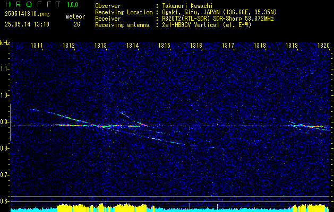This screenshot has width=334, height=212.
Task: Click the time marker 1312
Action: point(68,46)
